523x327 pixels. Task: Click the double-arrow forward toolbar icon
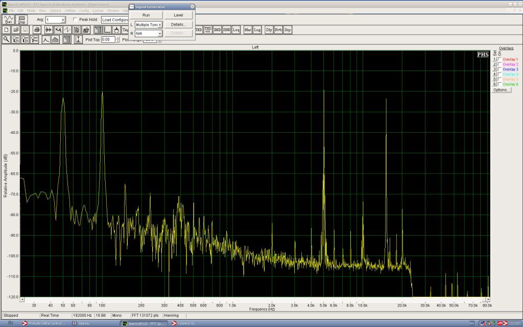click(x=49, y=30)
